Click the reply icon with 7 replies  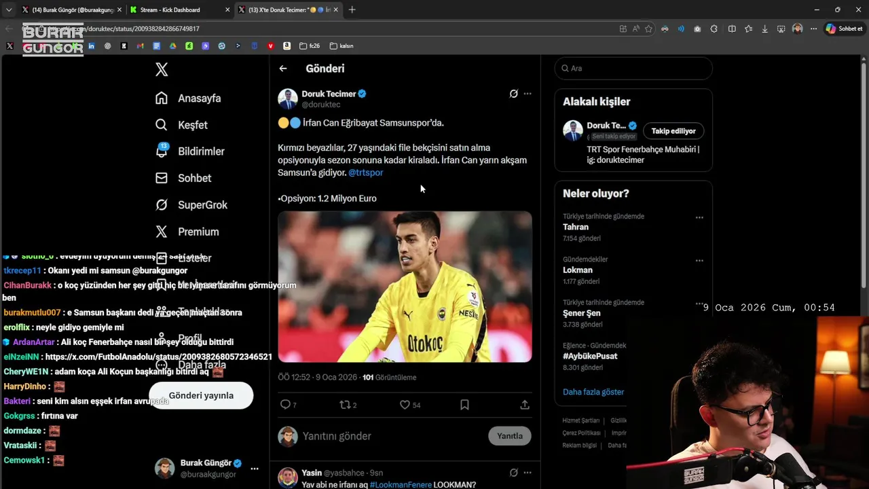tap(288, 405)
